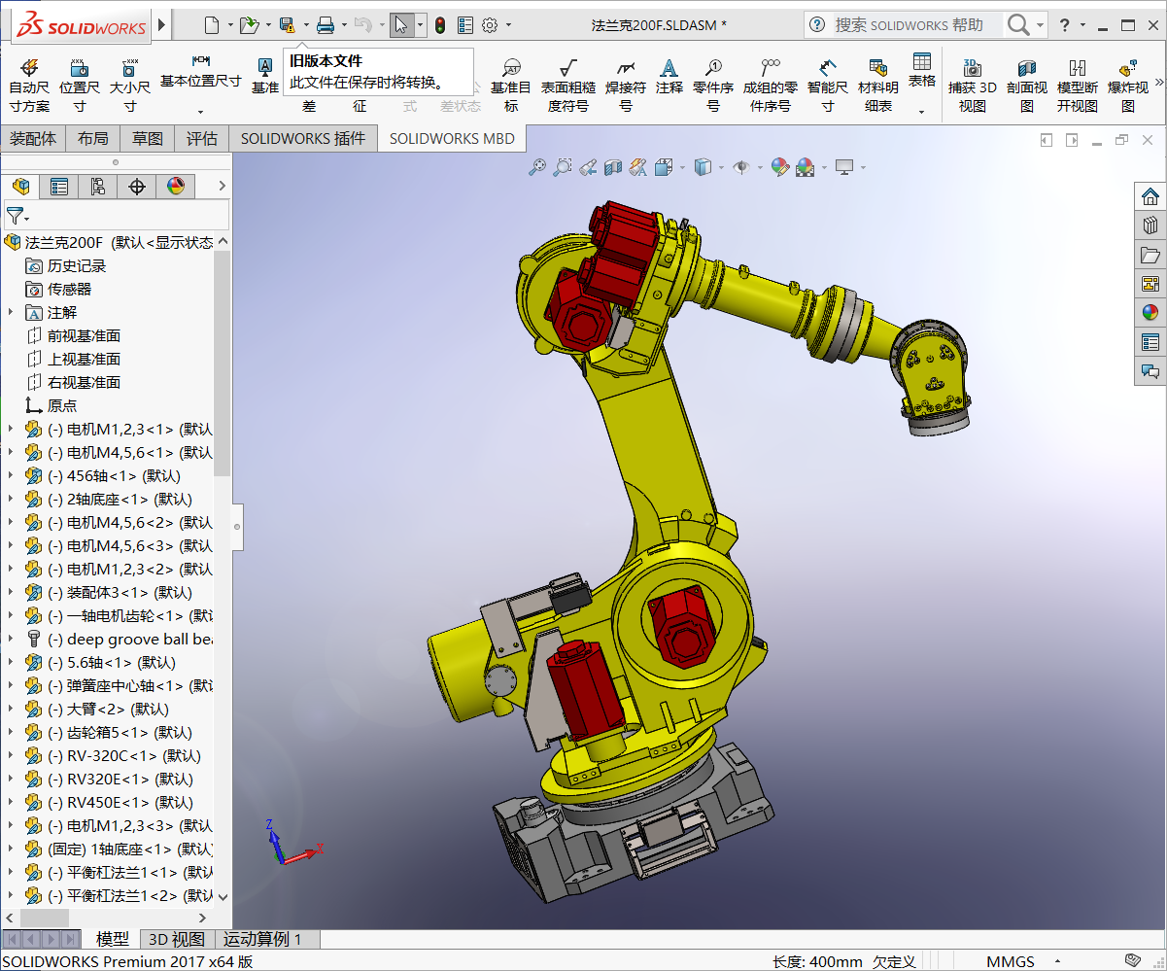Click 注释 note tool
The width and height of the screenshot is (1167, 971).
click(669, 76)
